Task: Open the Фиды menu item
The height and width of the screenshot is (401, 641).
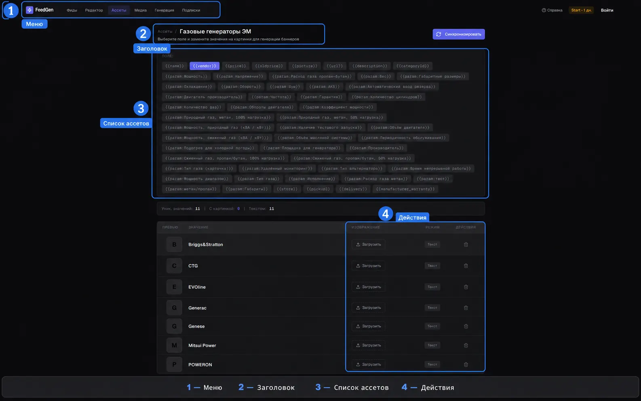Action: pos(72,10)
